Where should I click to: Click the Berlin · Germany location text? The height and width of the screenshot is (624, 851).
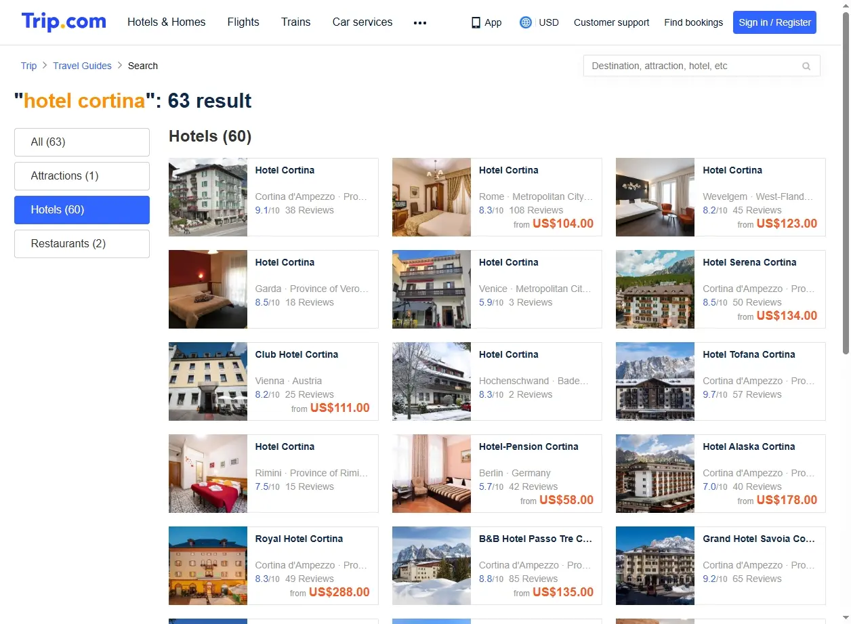pos(515,473)
